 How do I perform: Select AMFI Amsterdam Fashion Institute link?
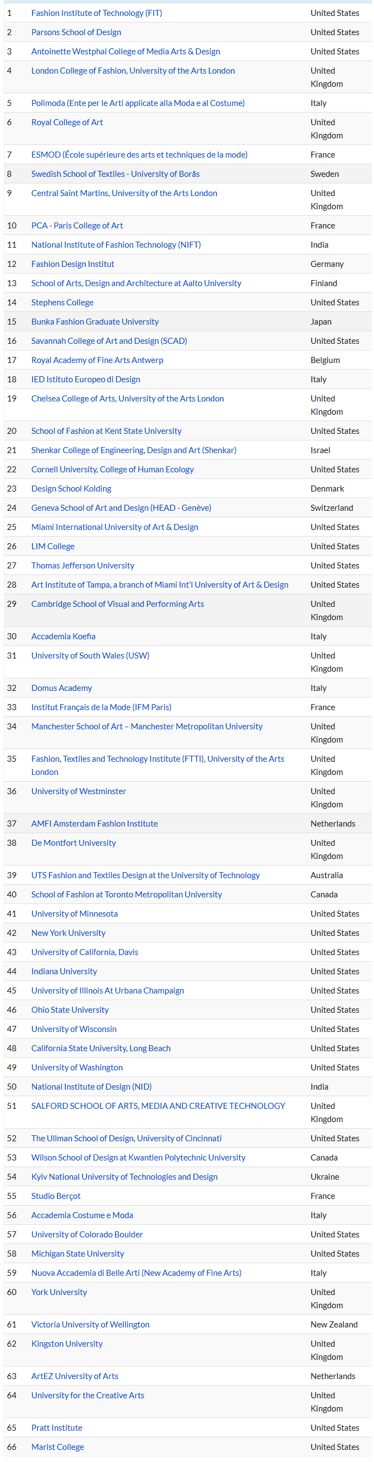tap(94, 824)
